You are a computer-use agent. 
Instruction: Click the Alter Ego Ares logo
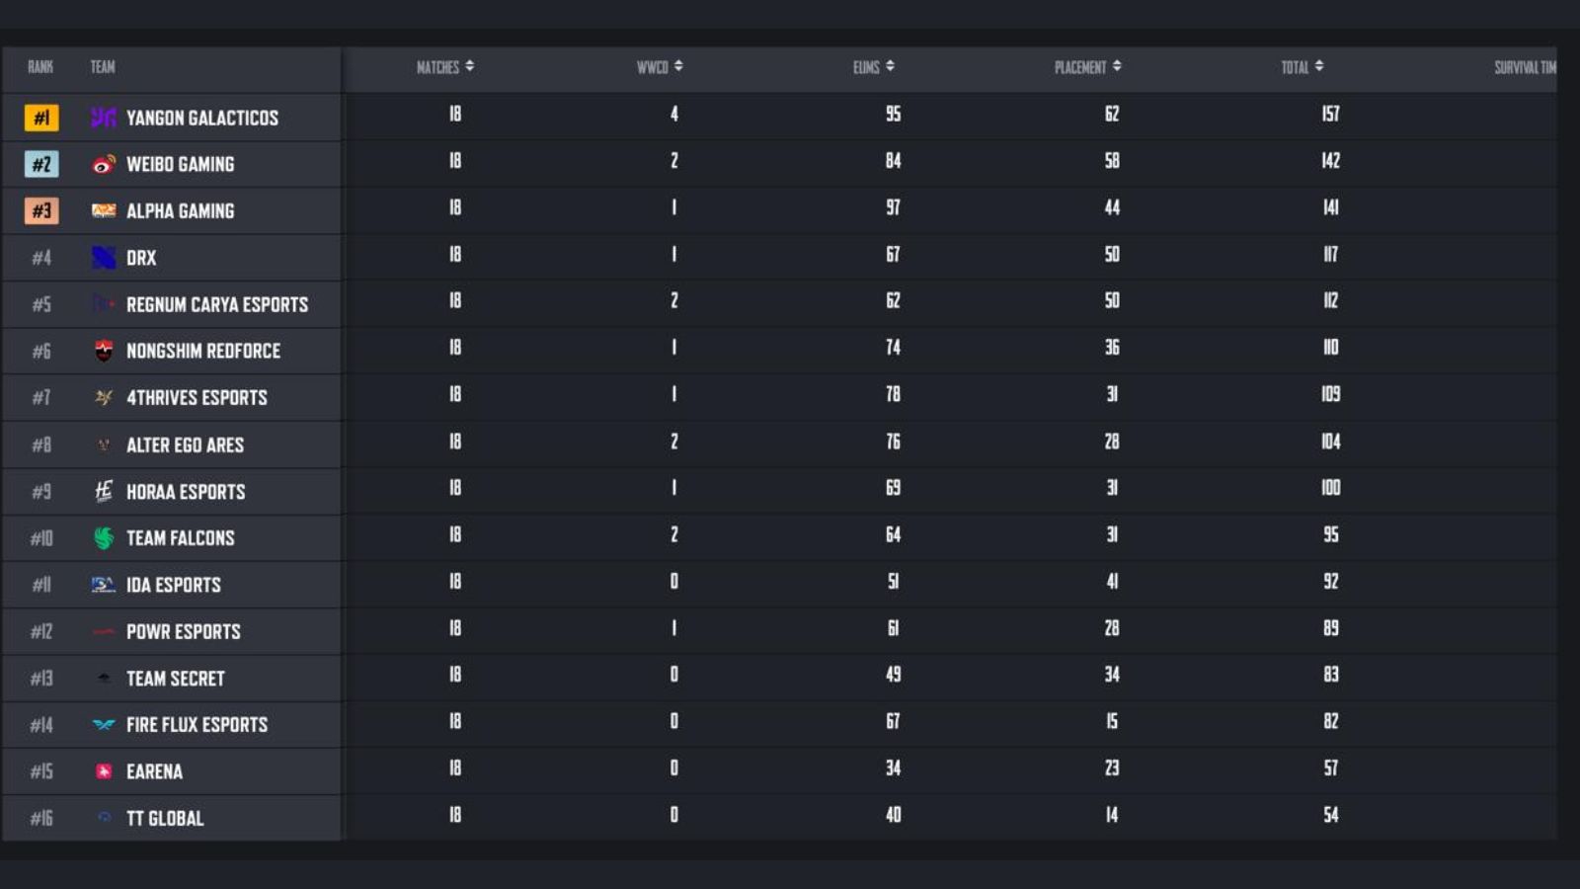[104, 444]
